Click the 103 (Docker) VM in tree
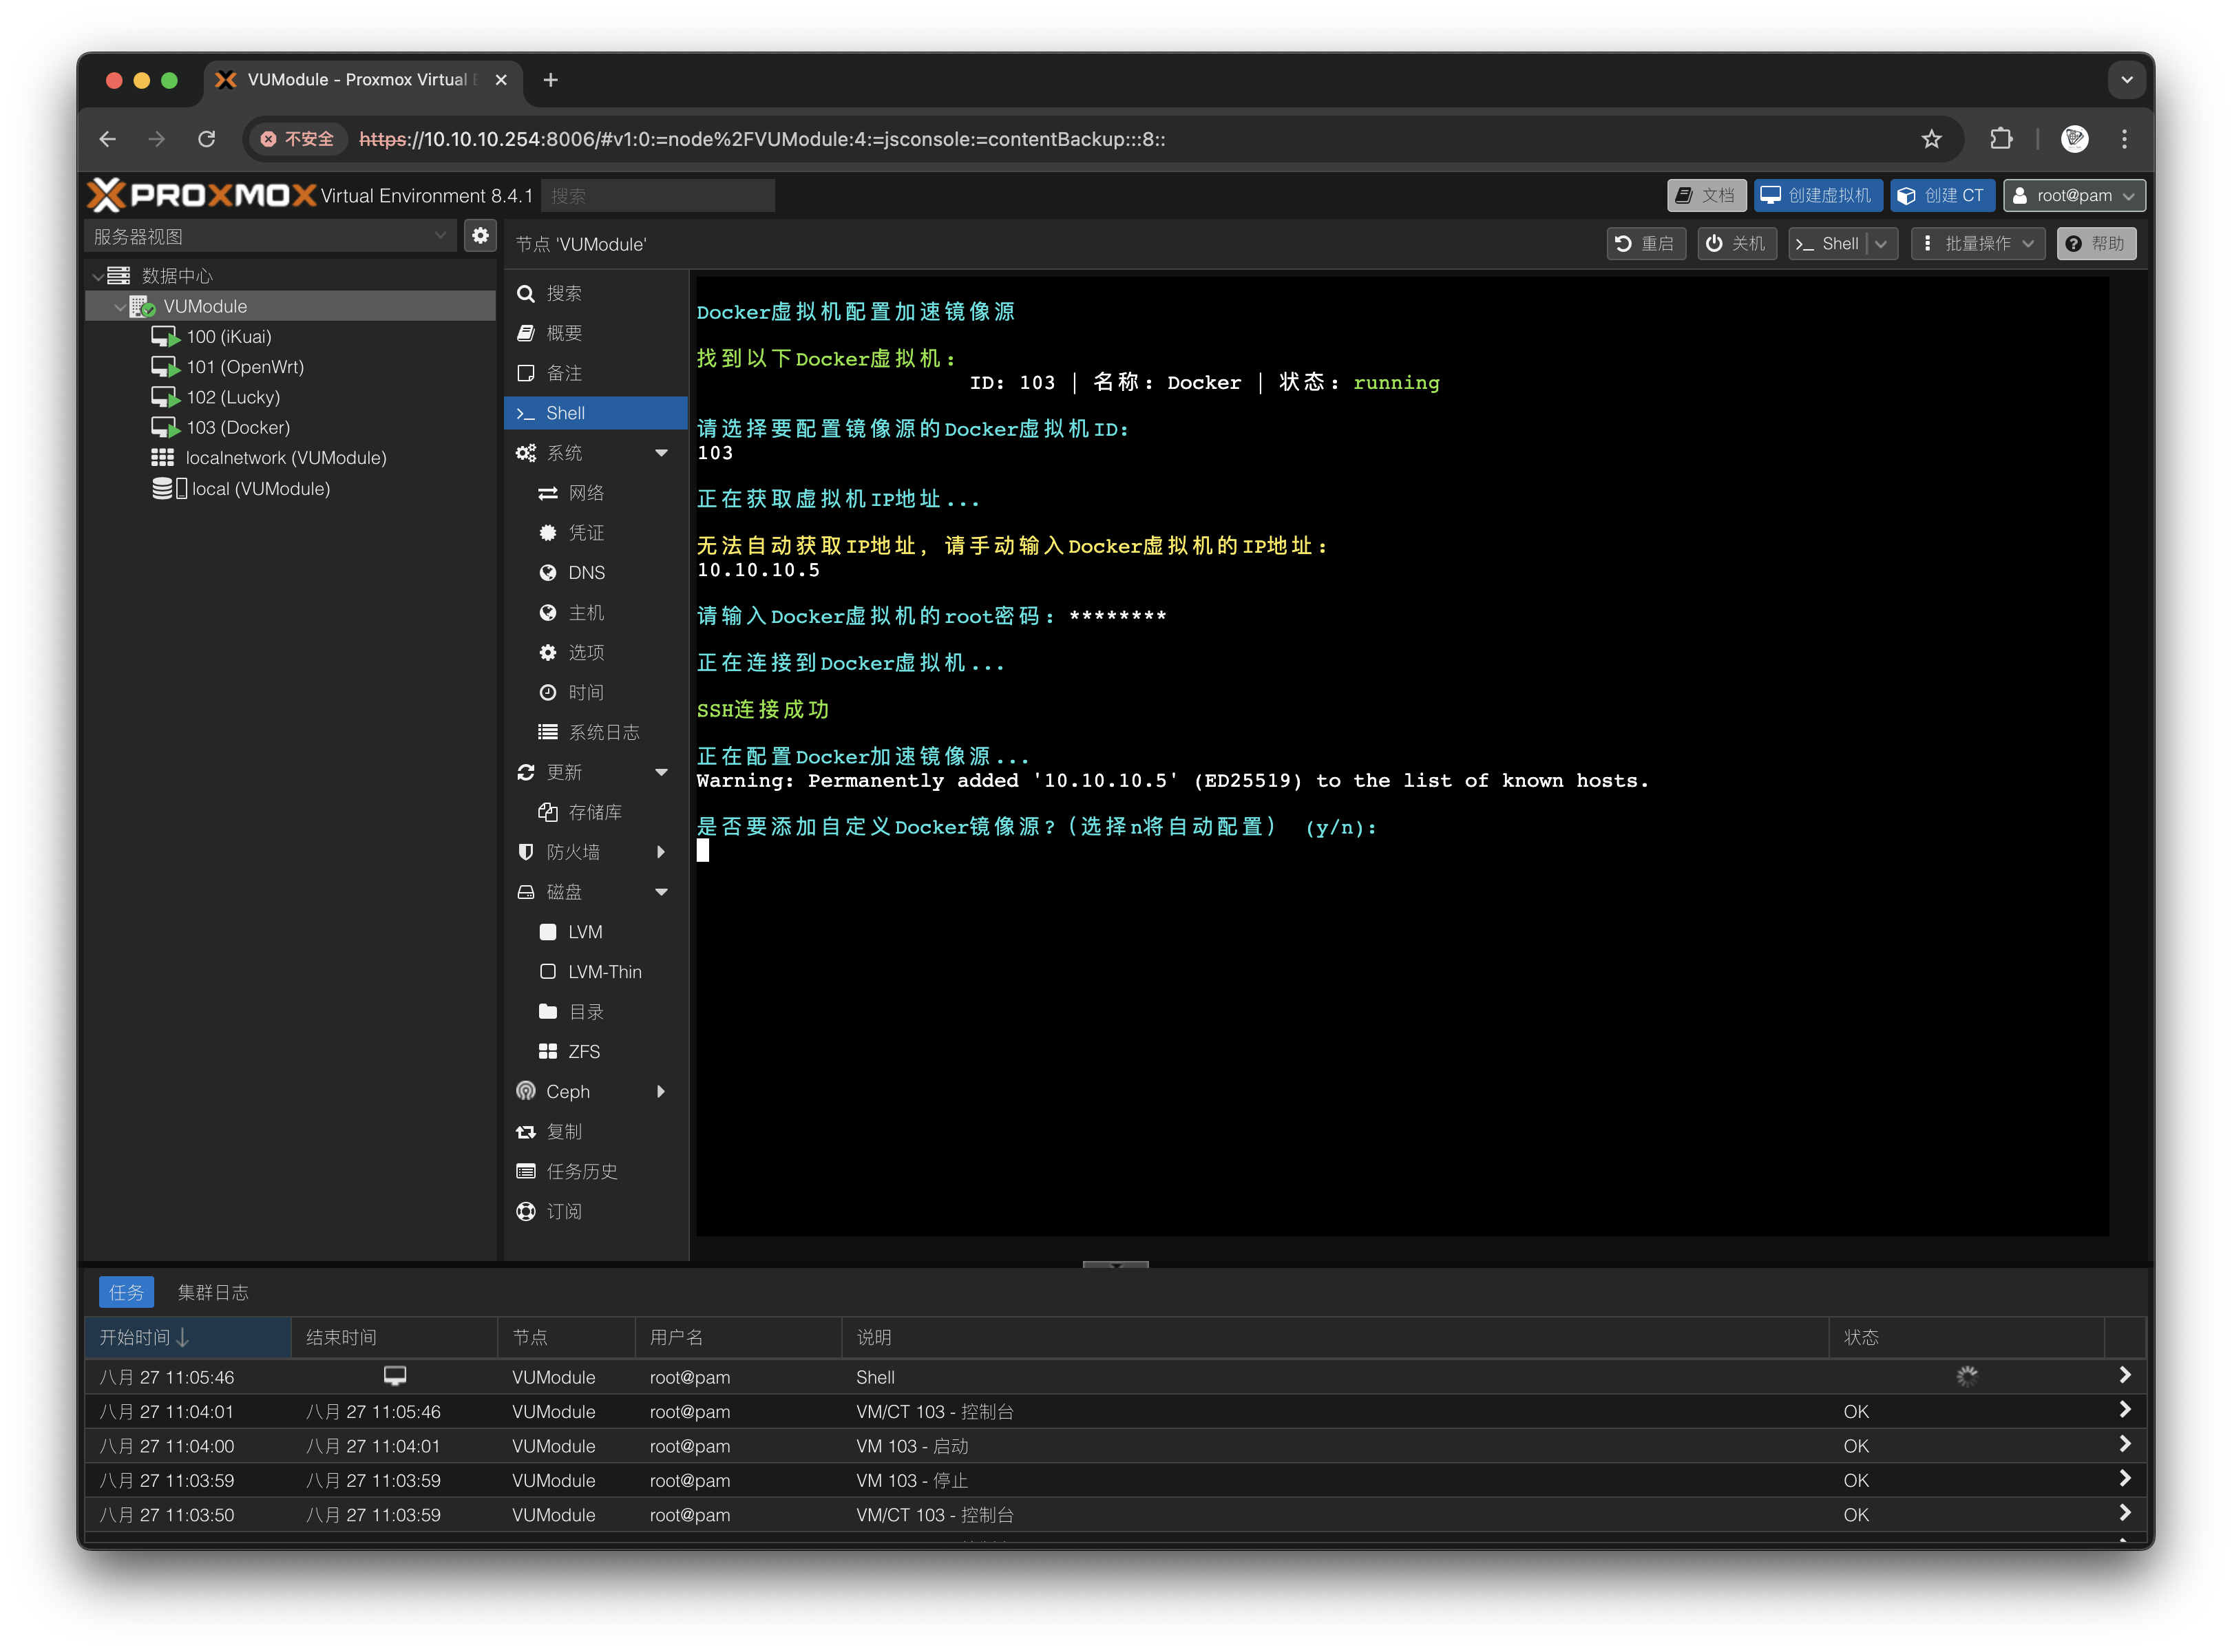Image resolution: width=2232 pixels, height=1652 pixels. pyautogui.click(x=238, y=427)
